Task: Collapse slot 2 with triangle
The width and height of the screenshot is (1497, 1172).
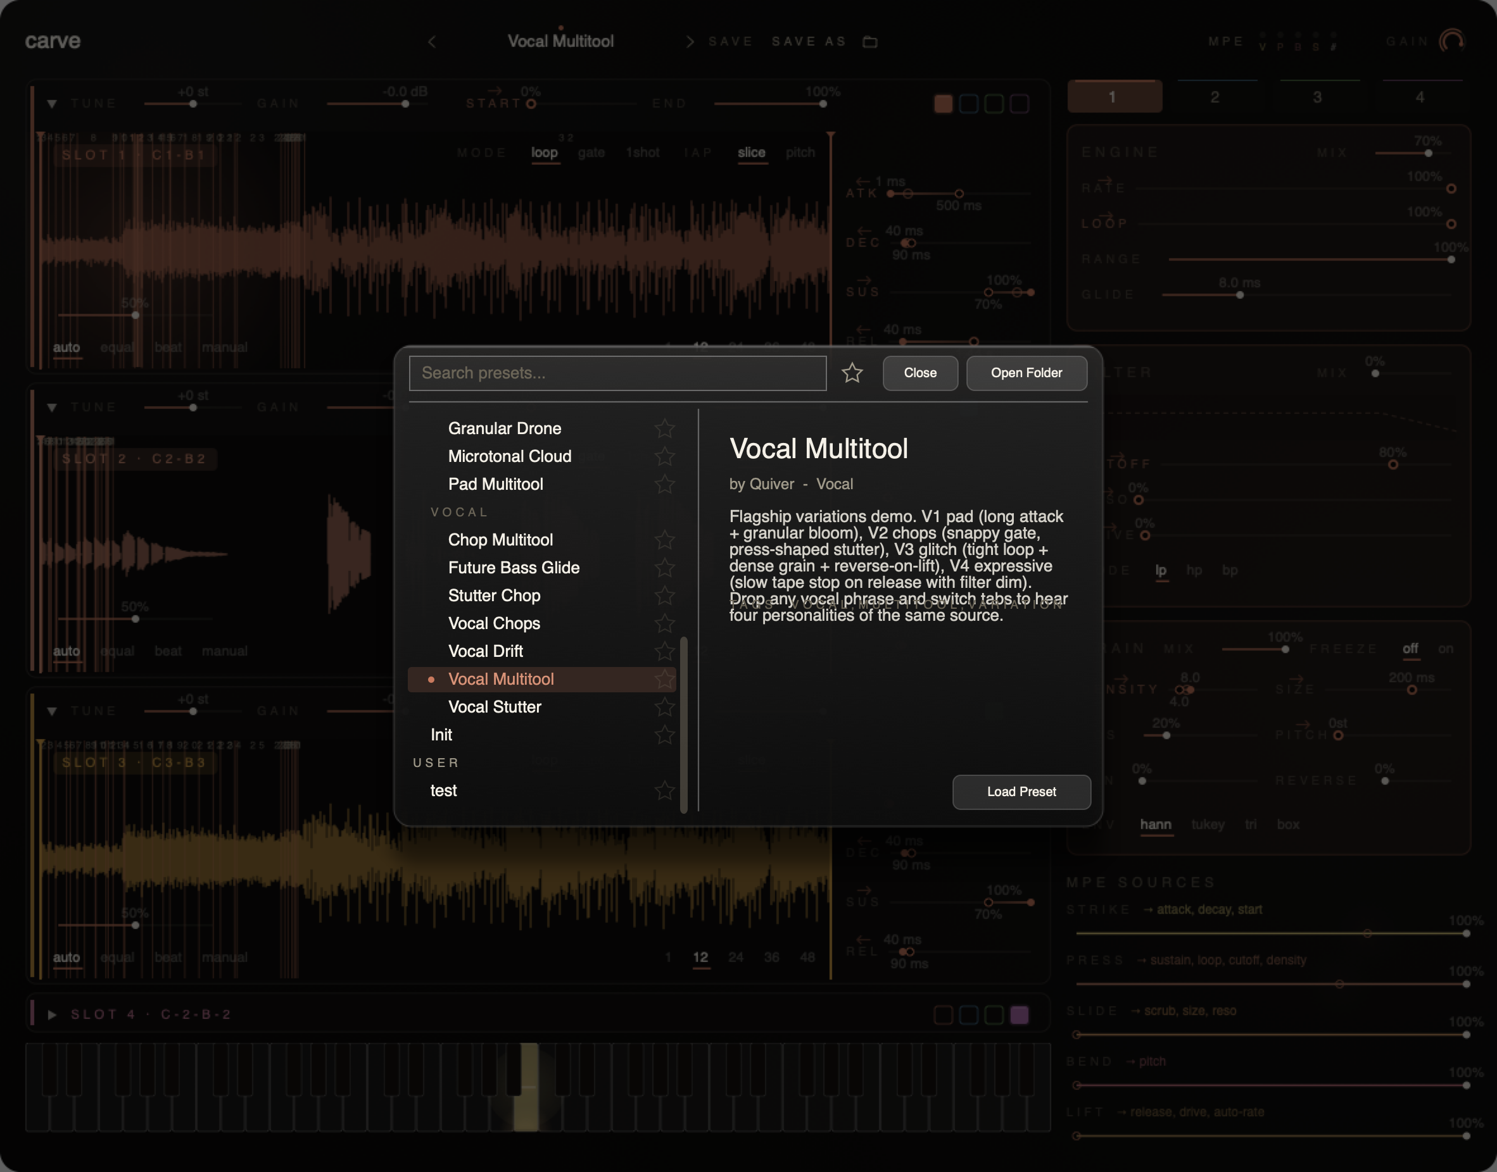Action: click(51, 407)
